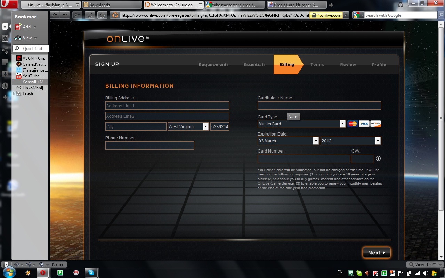The image size is (445, 278).
Task: Expand the Trash folder in bookmarks
Action: point(14,93)
